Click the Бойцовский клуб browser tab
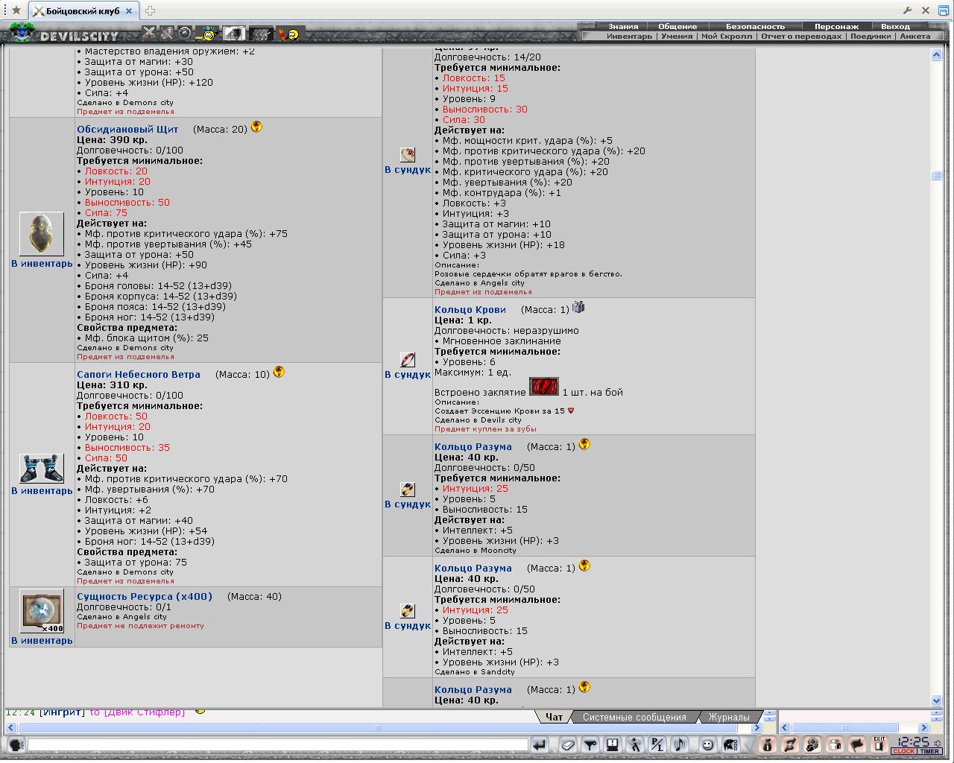The image size is (954, 763). click(x=82, y=11)
